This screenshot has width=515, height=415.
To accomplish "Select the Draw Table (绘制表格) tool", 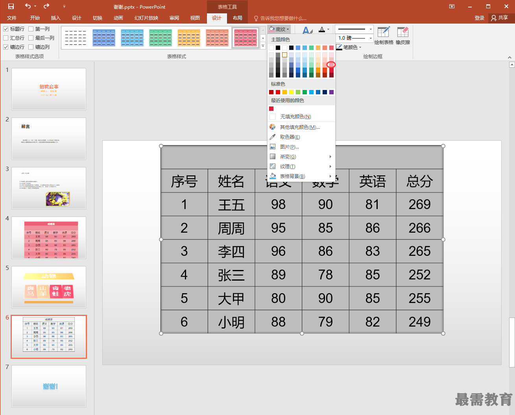I will [384, 36].
